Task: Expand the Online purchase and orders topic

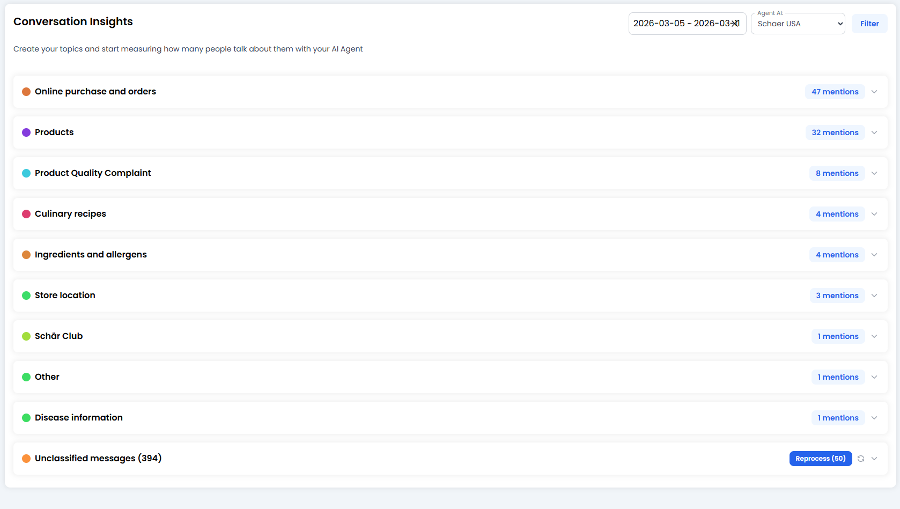Action: [874, 92]
